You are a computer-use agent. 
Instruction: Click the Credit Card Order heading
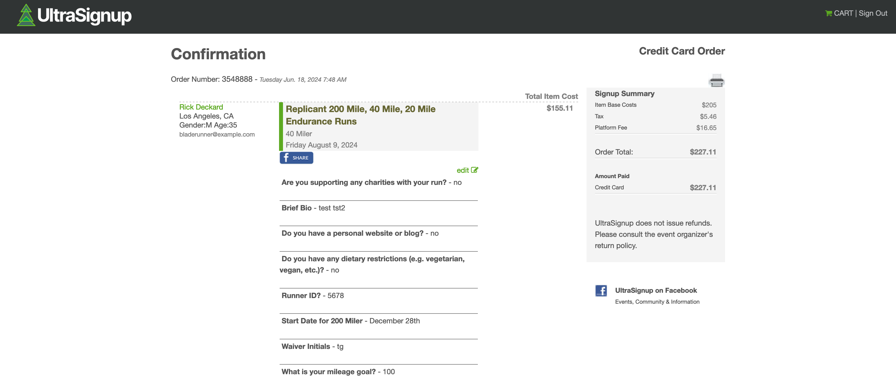pos(681,51)
